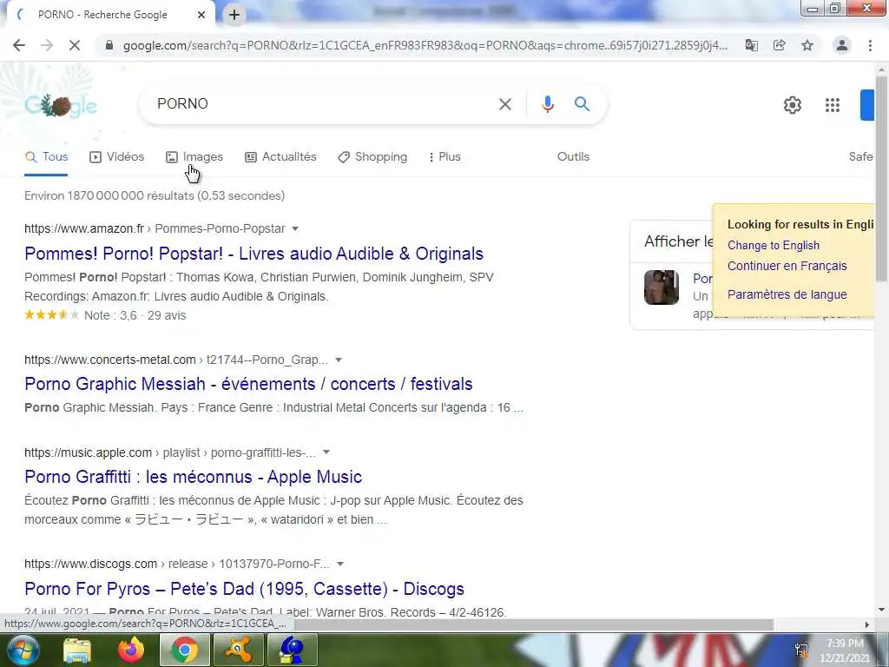Open the Windows Start button
The height and width of the screenshot is (667, 889).
23,650
